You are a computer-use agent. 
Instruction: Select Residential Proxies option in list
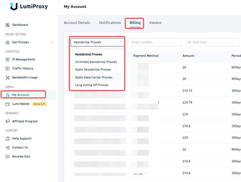[x=89, y=54]
